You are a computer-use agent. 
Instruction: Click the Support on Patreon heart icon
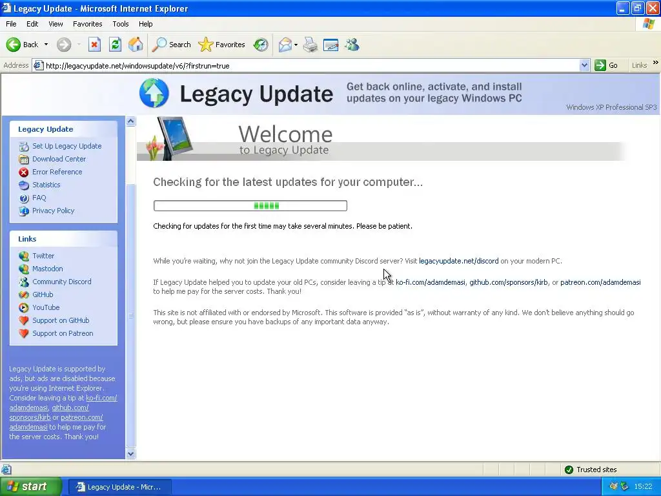[x=24, y=334]
